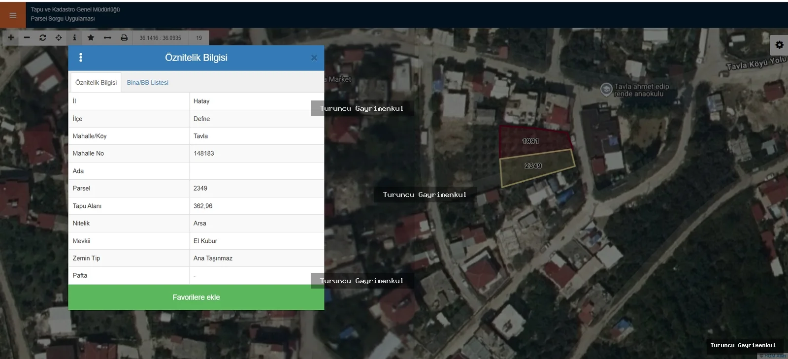The width and height of the screenshot is (788, 359).
Task: Click the Tavla ahmet edip map marker
Action: (x=606, y=90)
